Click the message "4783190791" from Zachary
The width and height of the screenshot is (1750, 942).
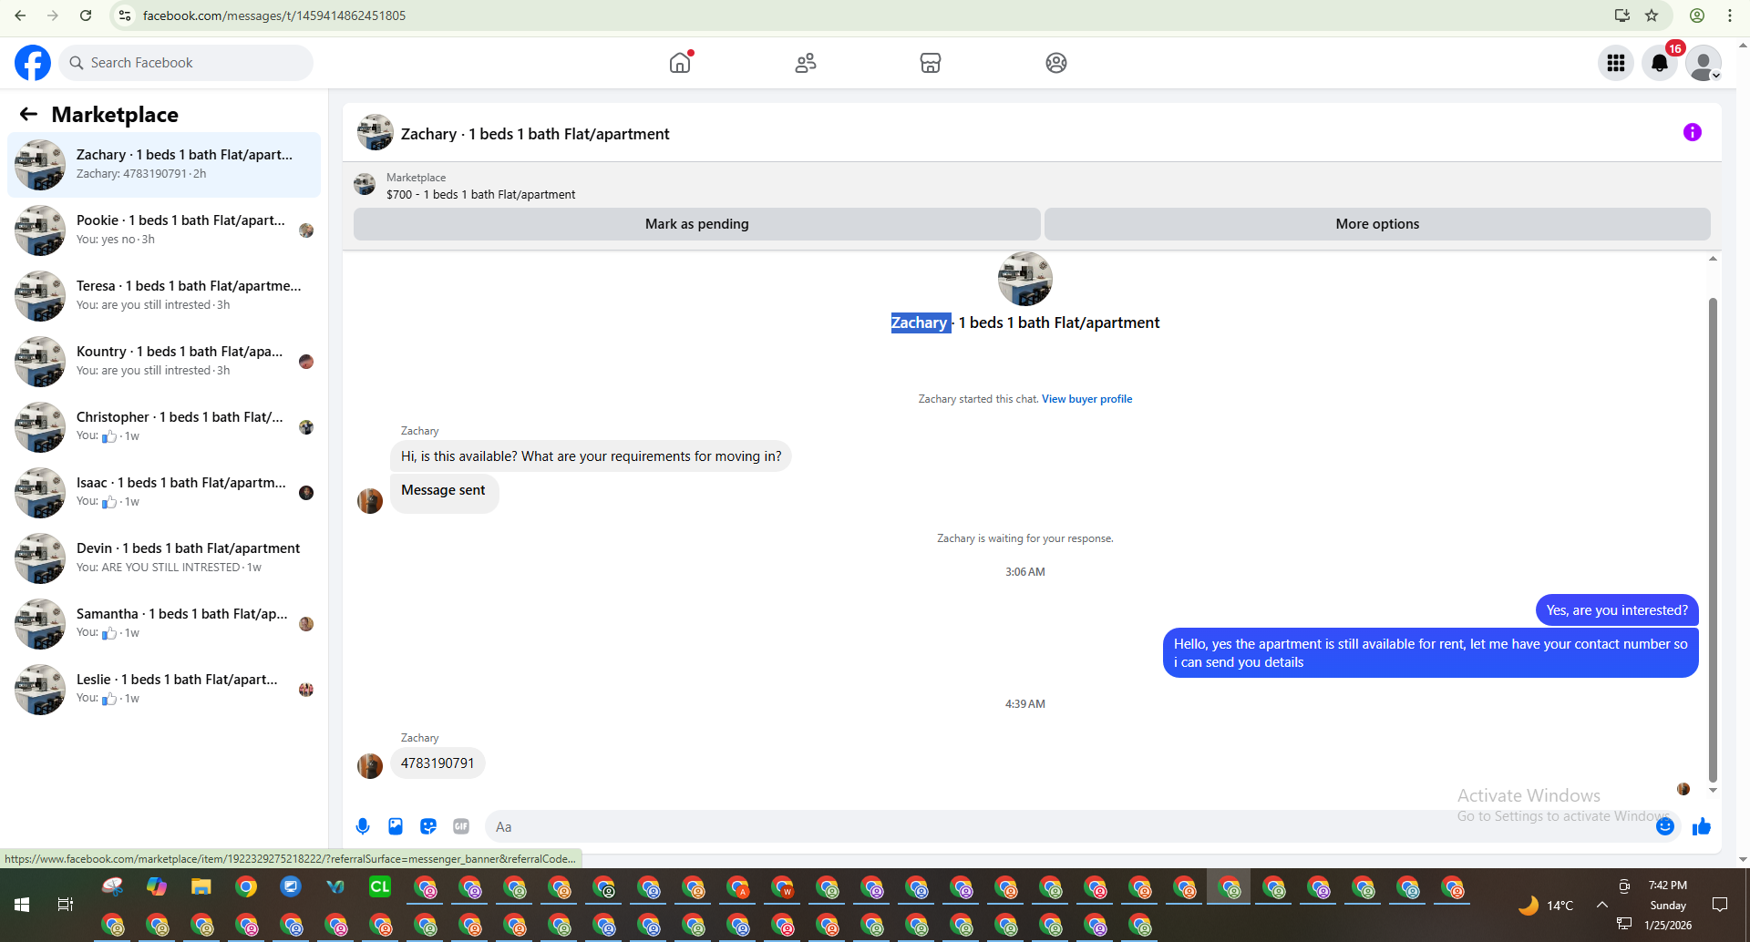pos(437,763)
